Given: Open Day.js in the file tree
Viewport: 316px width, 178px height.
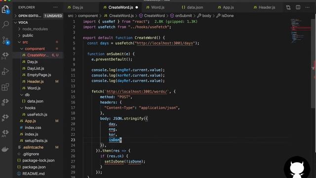Looking at the screenshot, I should tap(32, 62).
